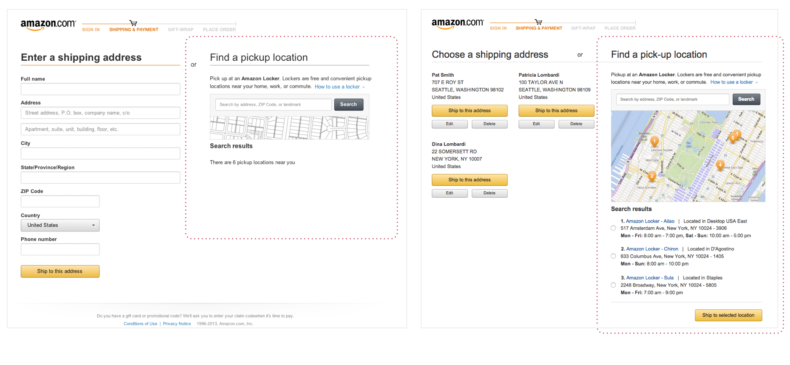The width and height of the screenshot is (790, 365).
Task: Edit Pat Smith's address
Action: pyautogui.click(x=450, y=124)
